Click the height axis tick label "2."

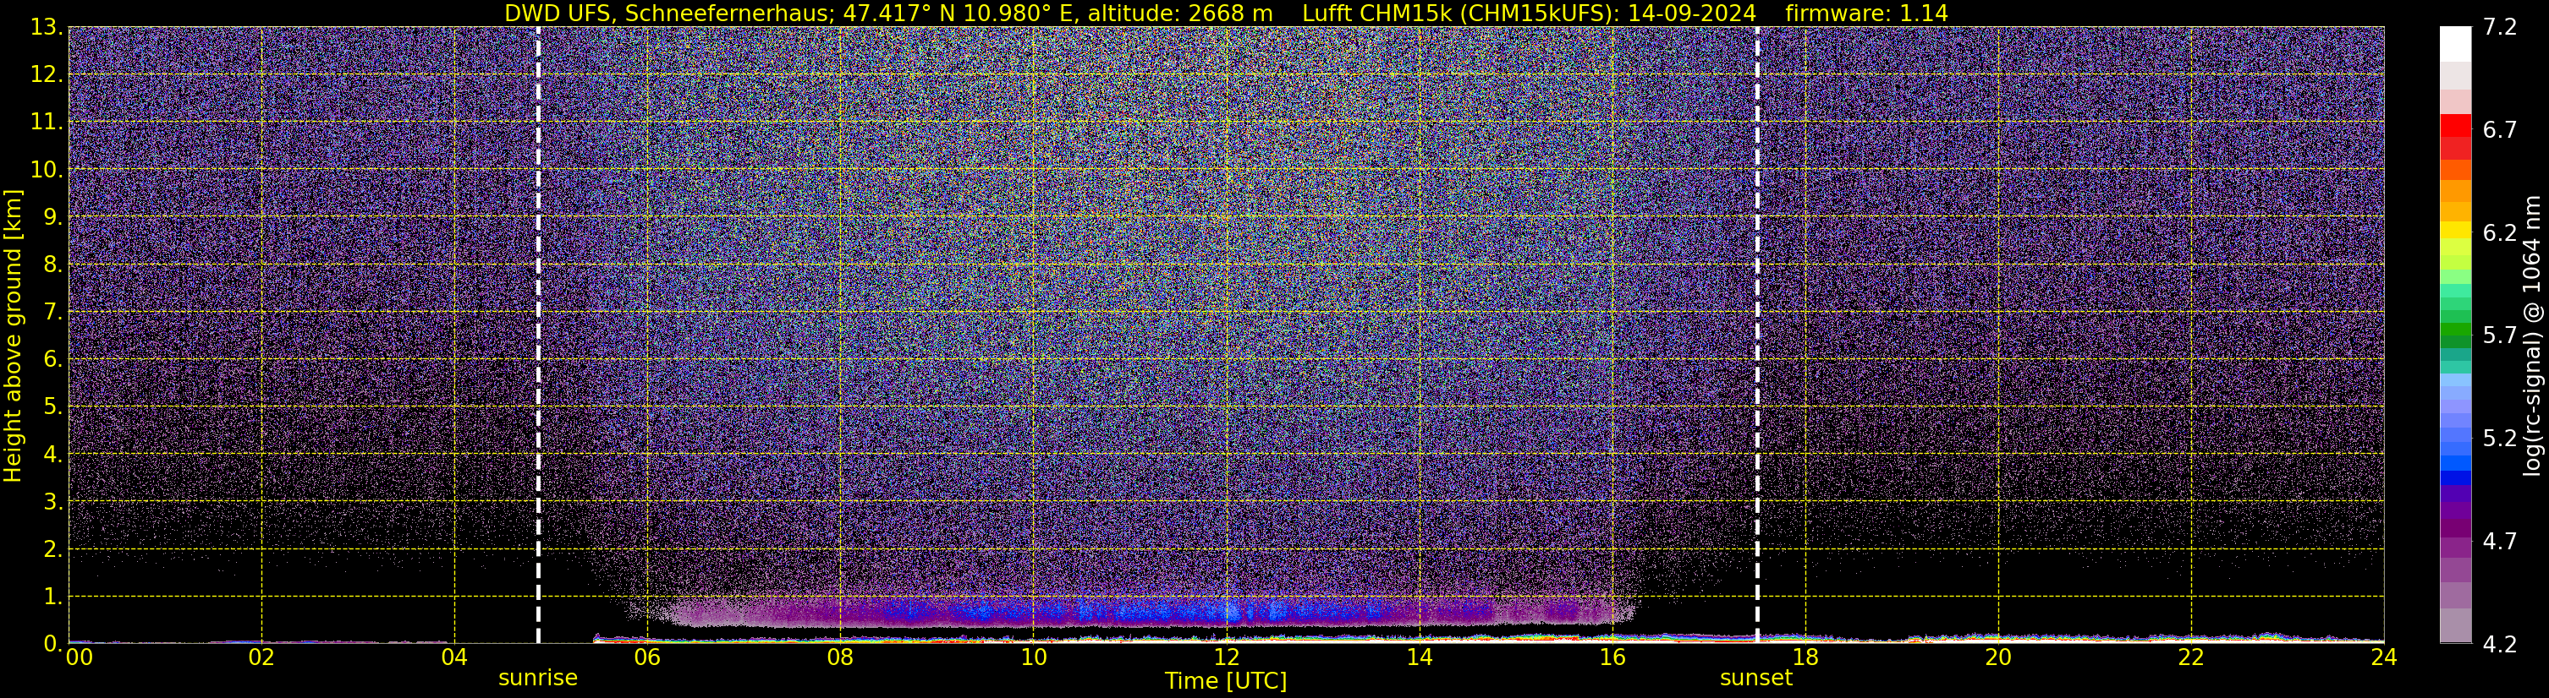pyautogui.click(x=52, y=550)
